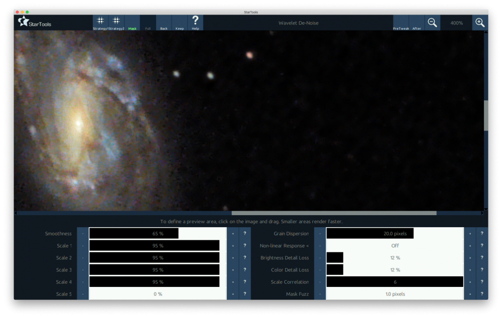Decrease Grain Dispersion with minus button
The height and width of the screenshot is (318, 502).
click(320, 234)
